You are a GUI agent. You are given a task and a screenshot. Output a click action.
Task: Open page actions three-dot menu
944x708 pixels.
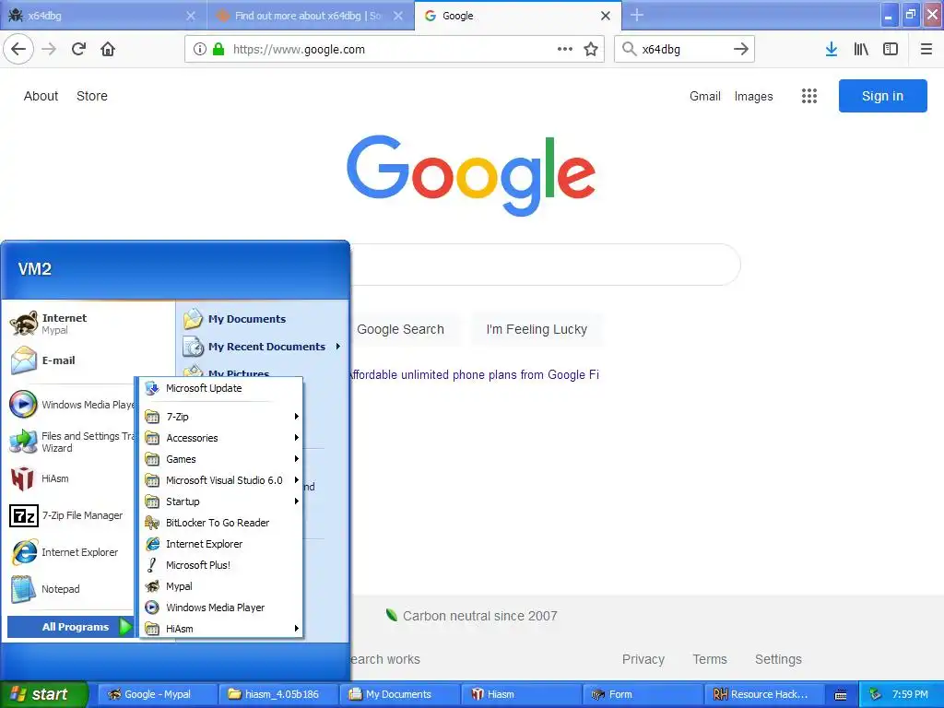click(565, 50)
